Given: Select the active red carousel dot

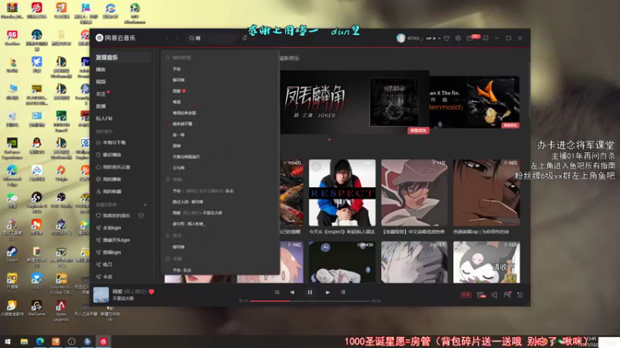Looking at the screenshot, I should pyautogui.click(x=329, y=139).
